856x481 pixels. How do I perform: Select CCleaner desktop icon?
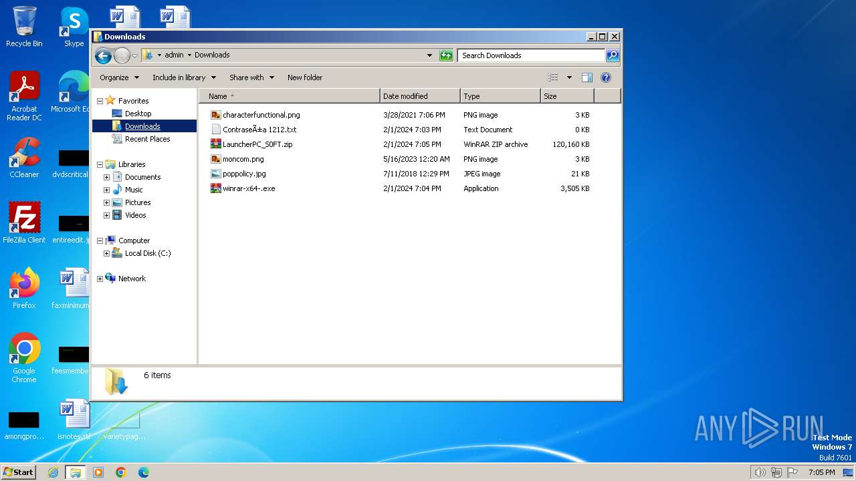pos(24,158)
